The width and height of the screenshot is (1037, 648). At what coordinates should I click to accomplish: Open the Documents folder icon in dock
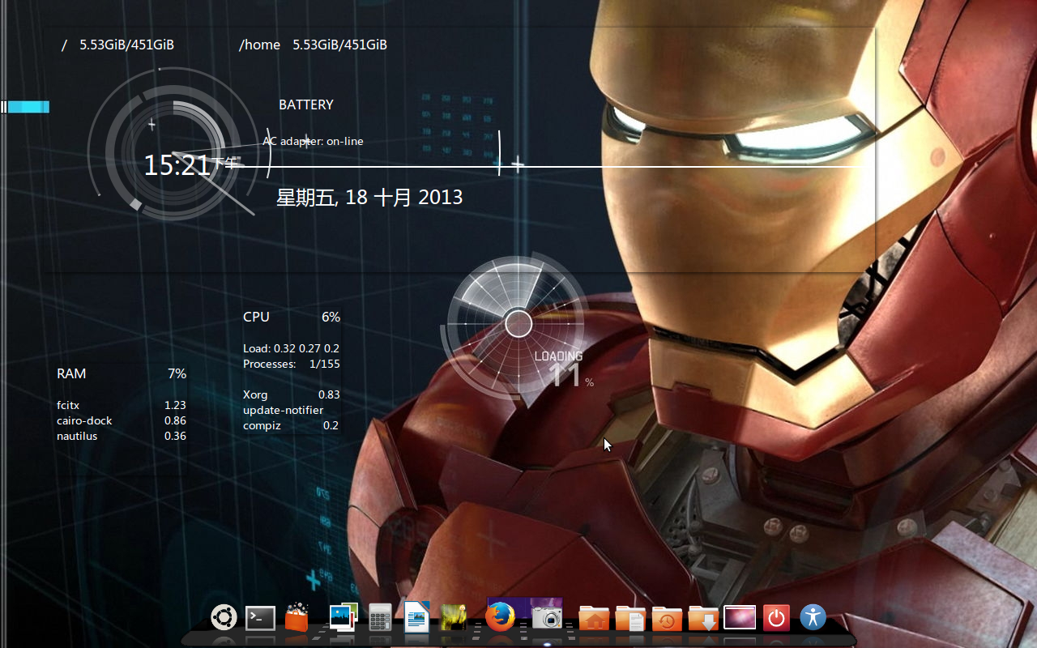pos(630,618)
